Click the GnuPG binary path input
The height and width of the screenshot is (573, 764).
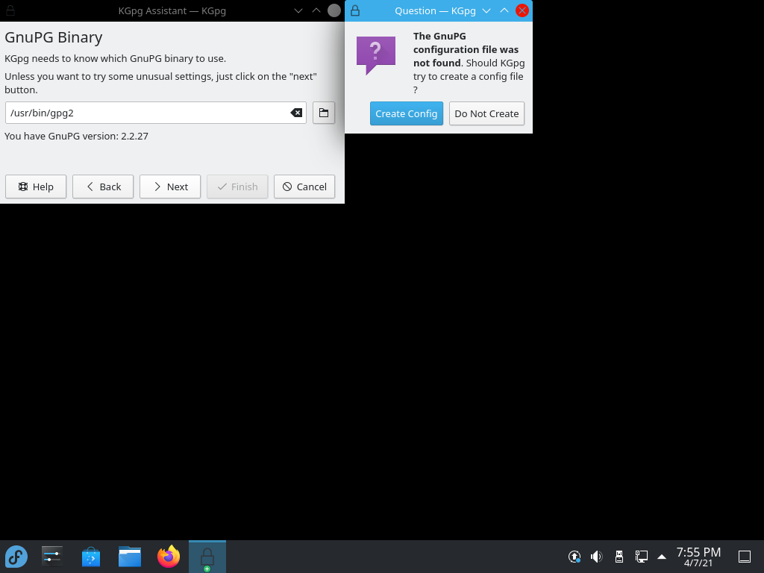(x=156, y=113)
